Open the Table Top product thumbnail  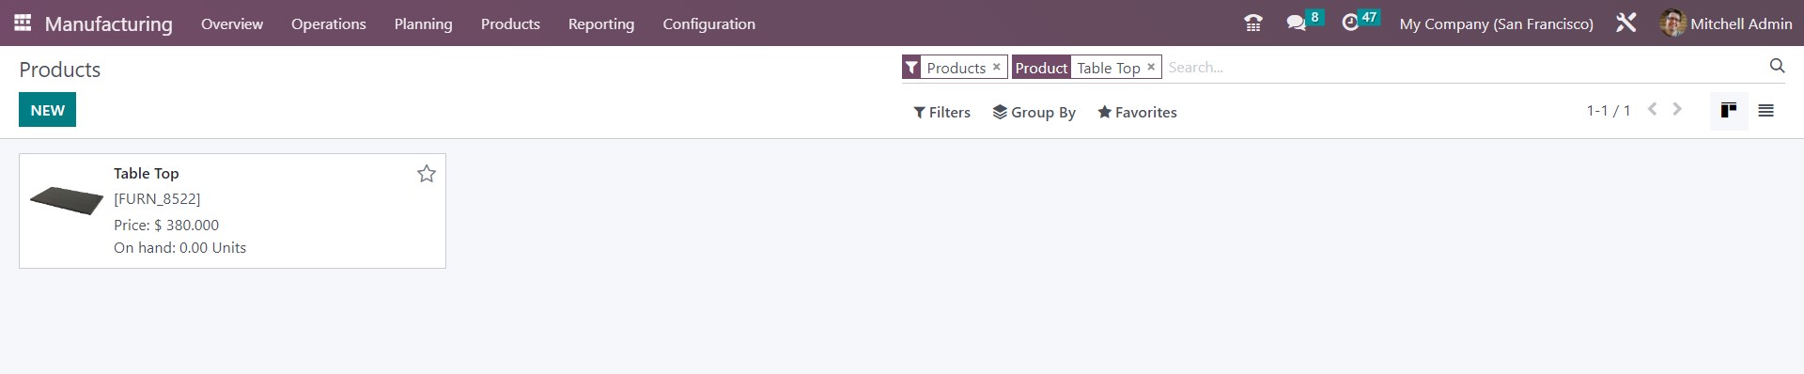coord(67,200)
